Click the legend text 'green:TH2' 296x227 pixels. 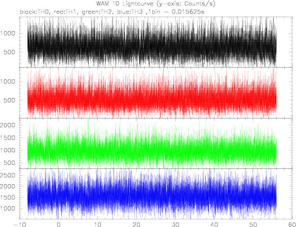97,12
